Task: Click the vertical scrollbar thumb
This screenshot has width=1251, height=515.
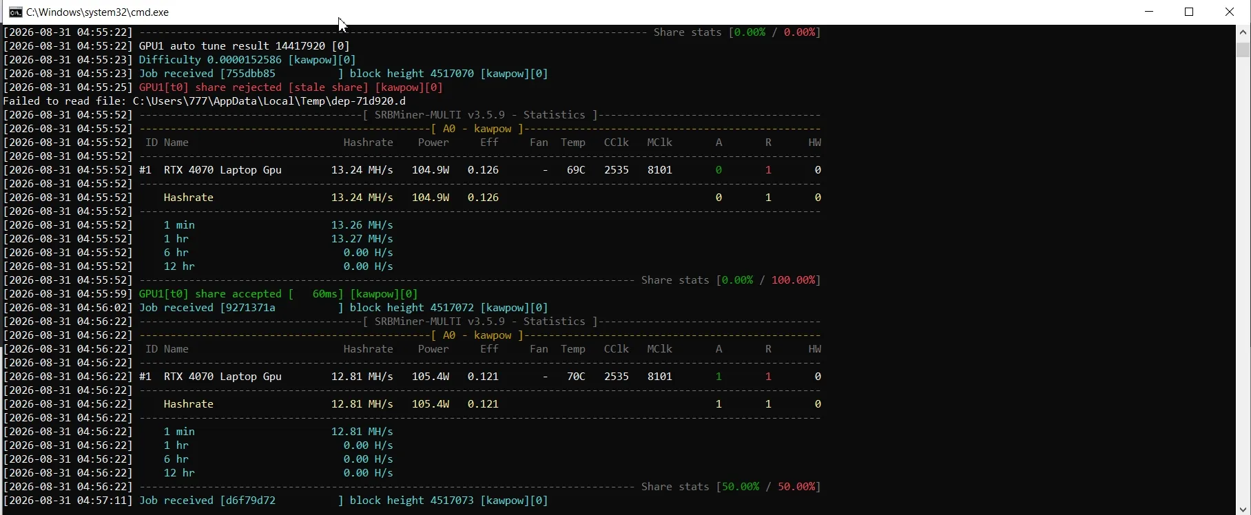Action: (1243, 50)
